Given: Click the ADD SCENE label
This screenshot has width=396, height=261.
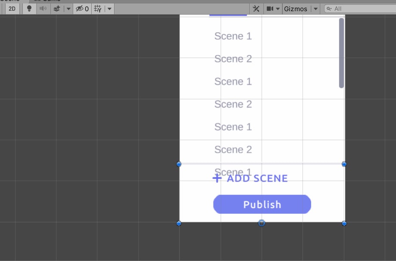Looking at the screenshot, I should pos(257,179).
